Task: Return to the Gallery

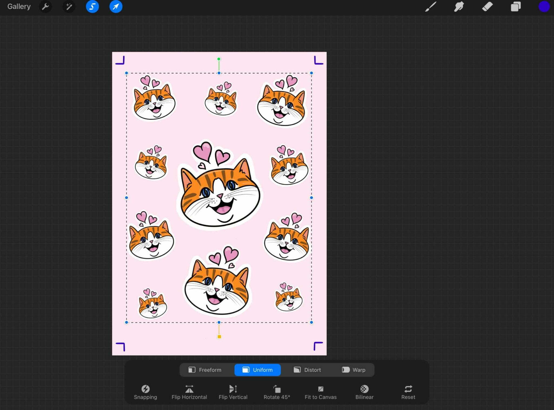Action: 19,6
